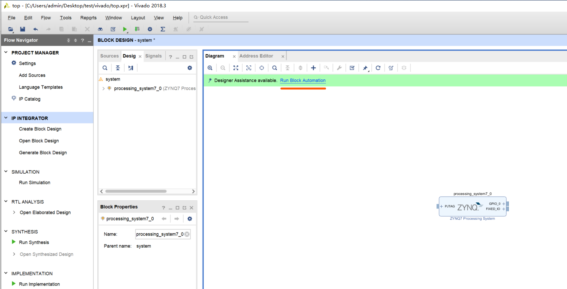Expand Open Elaborated Design entry
Screen dimensions: 567x289
[14, 212]
